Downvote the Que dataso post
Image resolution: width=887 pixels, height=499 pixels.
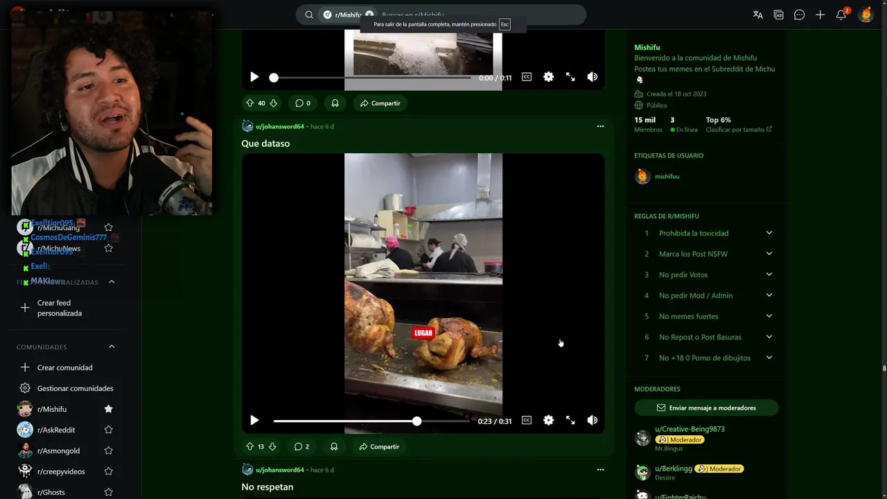(x=272, y=446)
